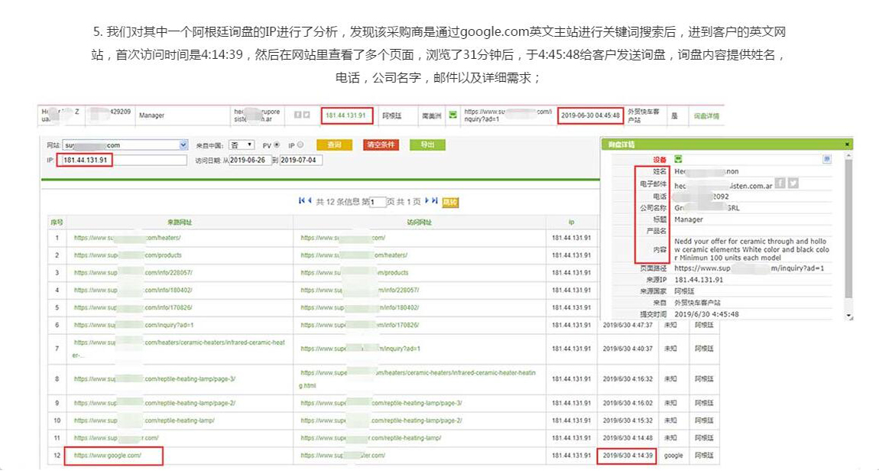Viewport: 879px width, 474px height.
Task: Click the start date field 2019-06-26
Action: coord(251,160)
